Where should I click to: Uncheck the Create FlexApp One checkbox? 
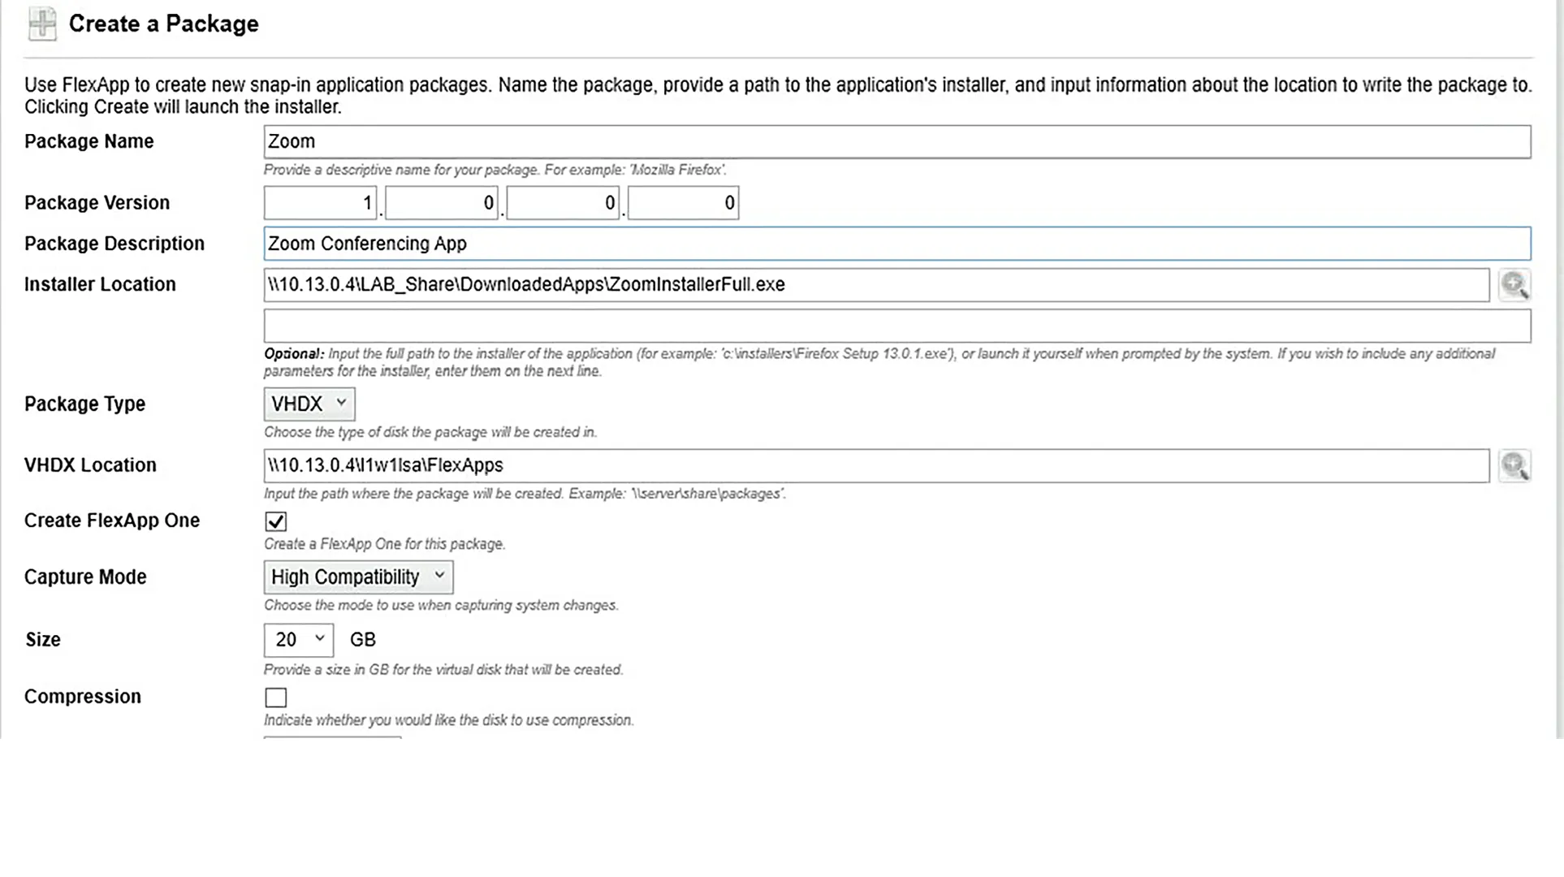point(276,521)
